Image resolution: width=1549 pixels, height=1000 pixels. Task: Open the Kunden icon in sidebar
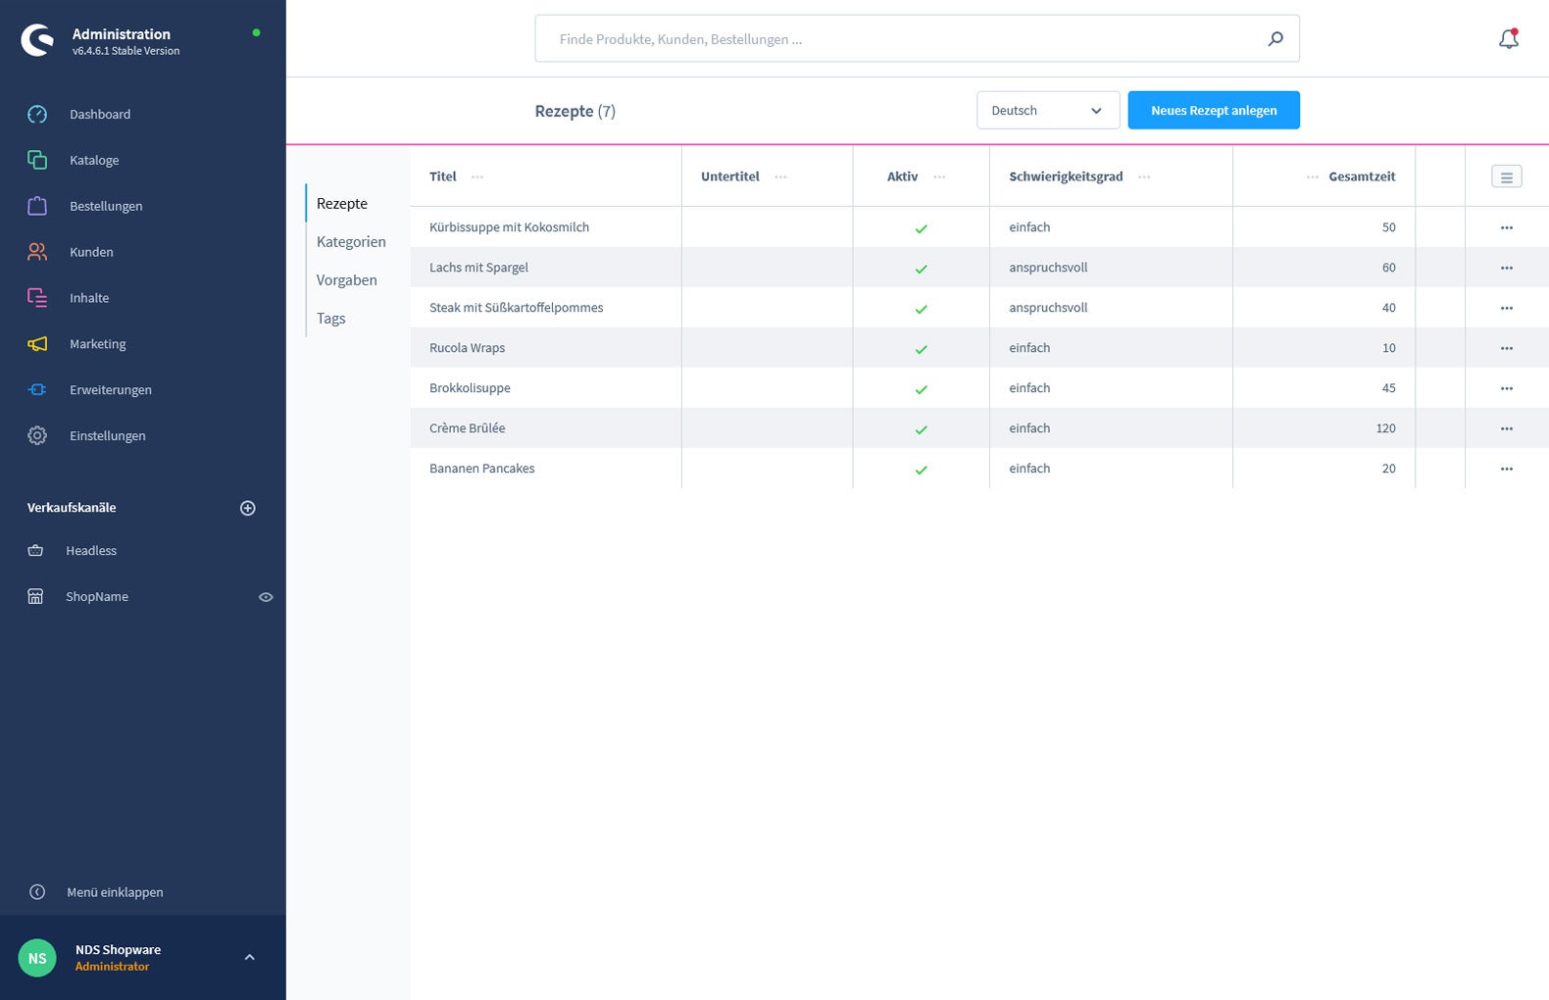tap(37, 252)
